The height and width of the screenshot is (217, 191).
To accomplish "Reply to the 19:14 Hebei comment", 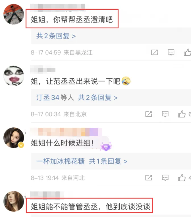I will [165, 178].
